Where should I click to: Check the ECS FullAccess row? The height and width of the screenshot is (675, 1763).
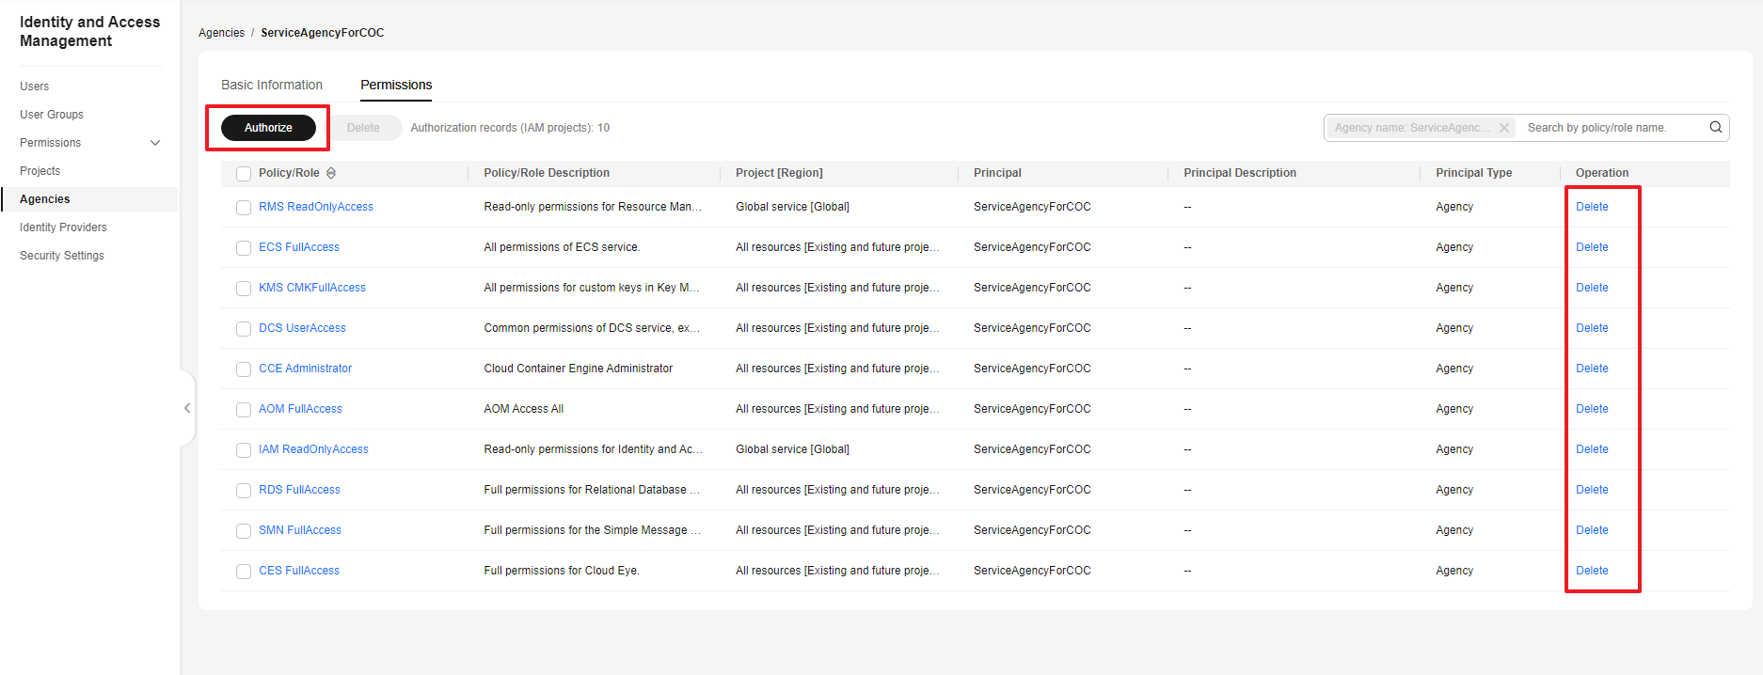[244, 248]
